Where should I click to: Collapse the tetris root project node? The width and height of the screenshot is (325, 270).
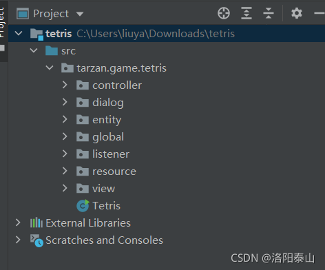(19, 33)
